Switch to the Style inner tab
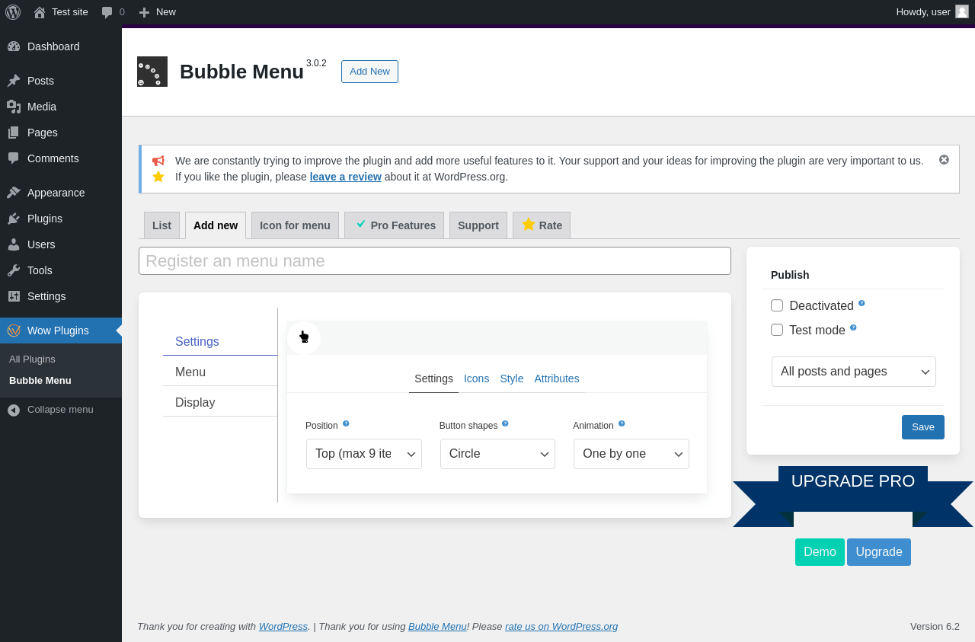The image size is (975, 642). pos(512,378)
